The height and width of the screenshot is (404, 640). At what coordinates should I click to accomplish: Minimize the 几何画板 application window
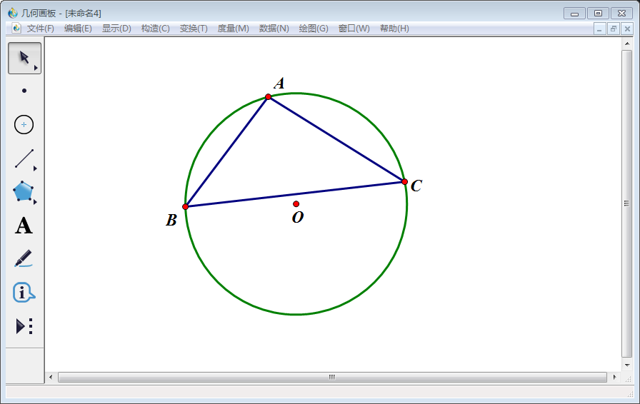(575, 14)
